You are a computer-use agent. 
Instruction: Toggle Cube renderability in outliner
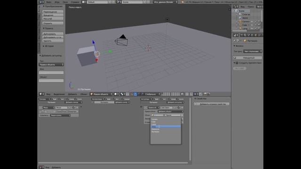tap(259, 25)
